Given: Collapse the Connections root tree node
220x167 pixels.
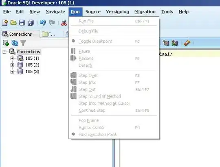Looking at the screenshot, I should point(4,52).
